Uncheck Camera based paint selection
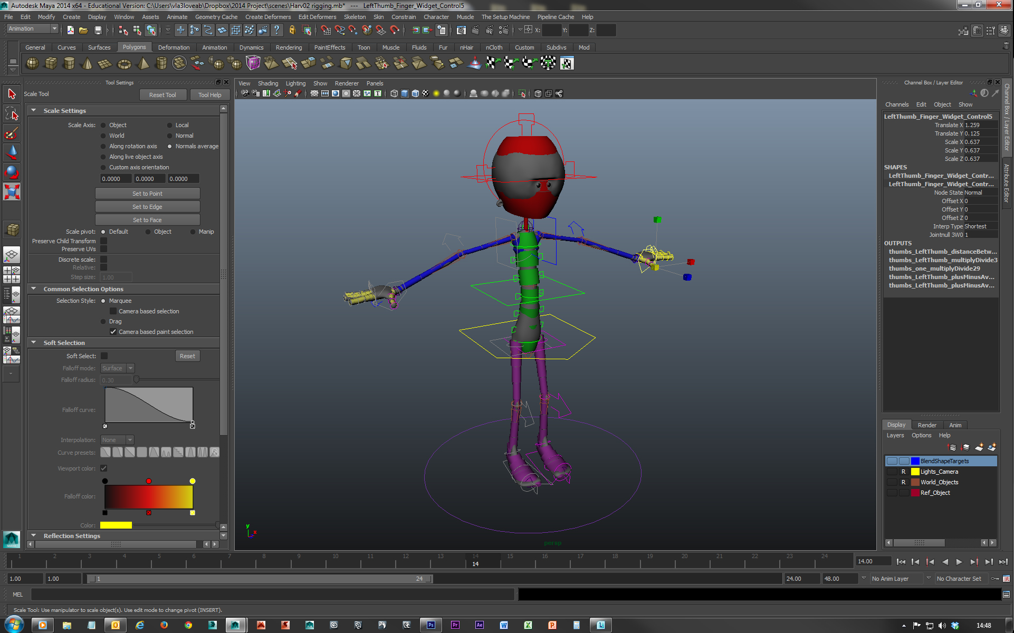The width and height of the screenshot is (1014, 633). pyautogui.click(x=113, y=332)
